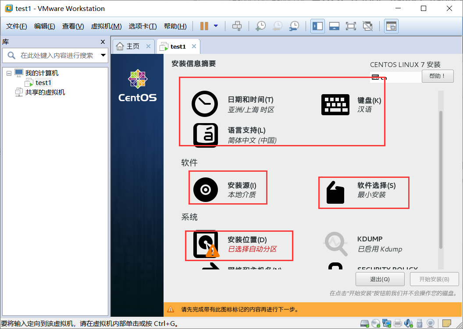Click the 最小安装 text
463x329 pixels.
click(372, 195)
